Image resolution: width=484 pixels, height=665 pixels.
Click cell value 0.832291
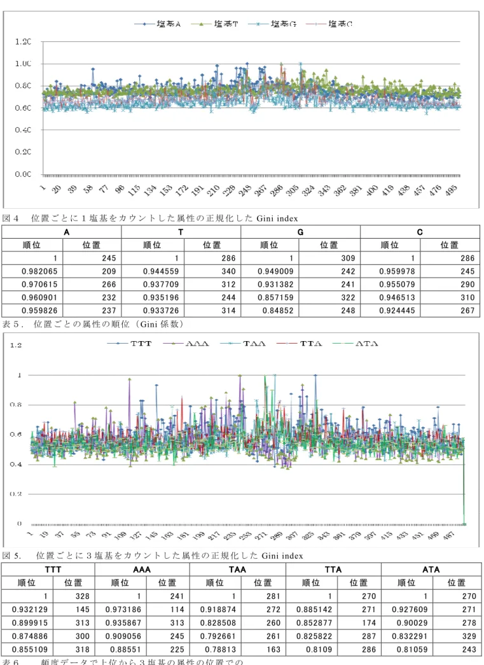coord(410,636)
